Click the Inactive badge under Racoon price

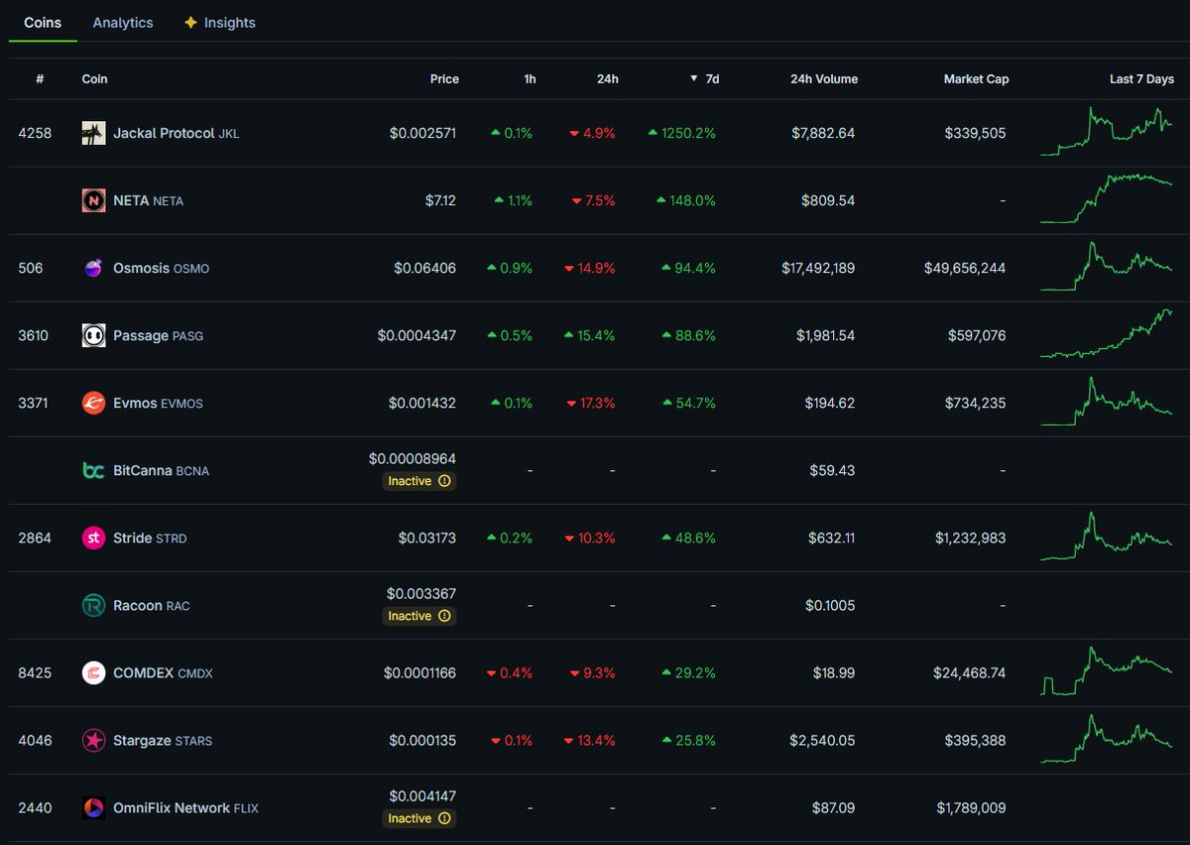tap(419, 616)
